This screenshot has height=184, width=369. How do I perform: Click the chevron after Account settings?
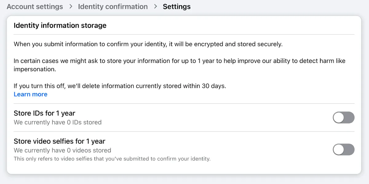71,6
